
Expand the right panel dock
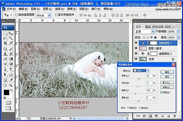(179, 21)
